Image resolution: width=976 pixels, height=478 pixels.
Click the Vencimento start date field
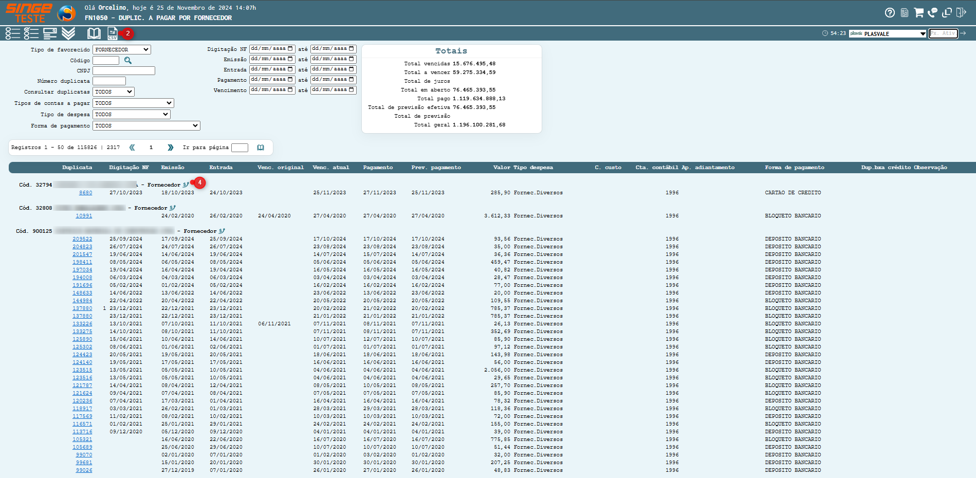tap(272, 90)
